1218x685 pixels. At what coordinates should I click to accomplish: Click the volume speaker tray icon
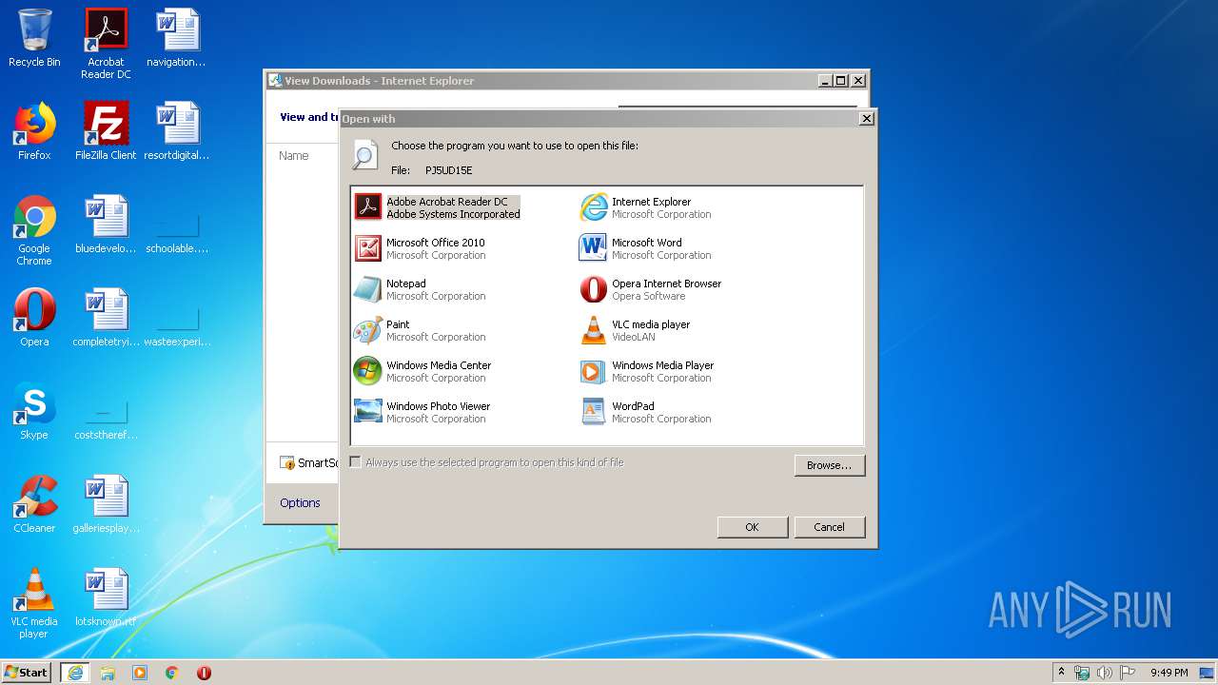(1105, 673)
